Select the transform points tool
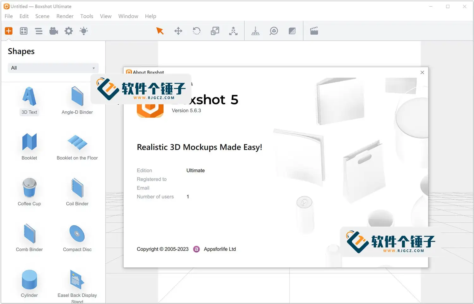Screen dimensions: 474x304 (x=233, y=31)
